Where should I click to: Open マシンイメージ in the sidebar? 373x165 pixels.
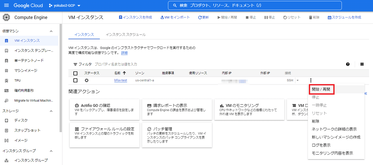coord(29,70)
